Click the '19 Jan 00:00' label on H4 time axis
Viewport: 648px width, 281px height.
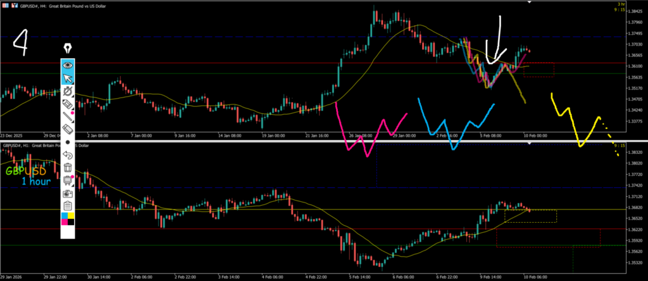275,135
